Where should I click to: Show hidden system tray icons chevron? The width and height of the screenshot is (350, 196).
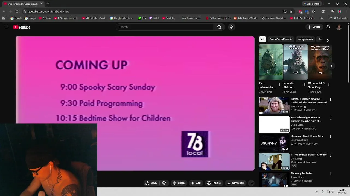[317, 192]
